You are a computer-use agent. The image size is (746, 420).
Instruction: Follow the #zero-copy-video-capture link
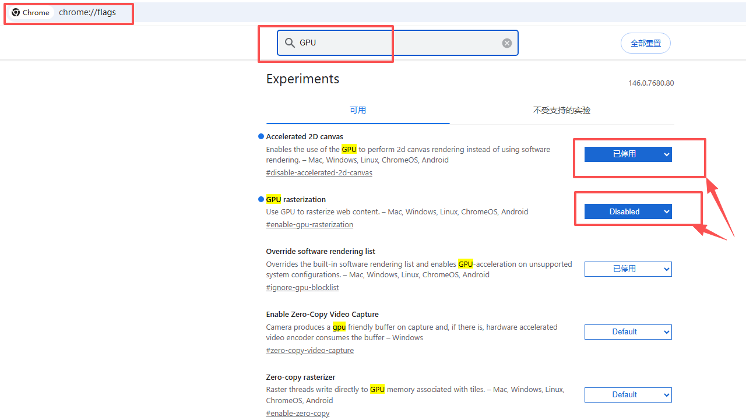point(309,351)
